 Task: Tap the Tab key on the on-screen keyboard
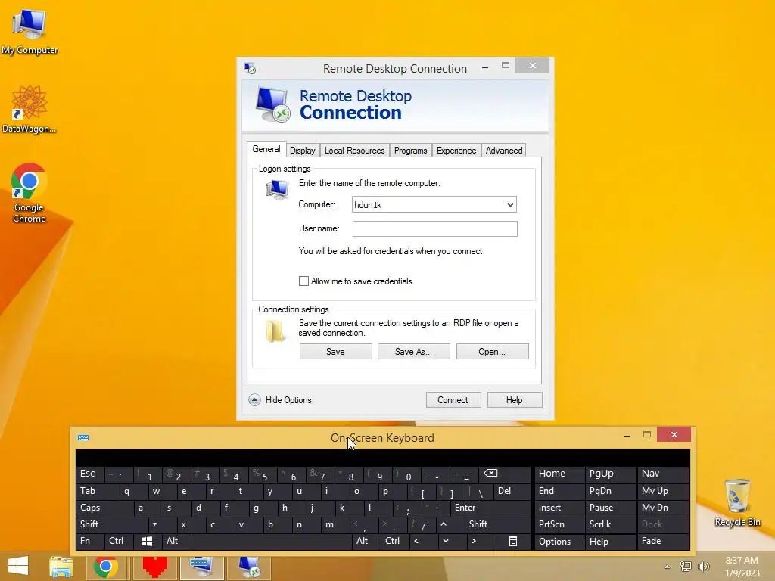(x=98, y=491)
